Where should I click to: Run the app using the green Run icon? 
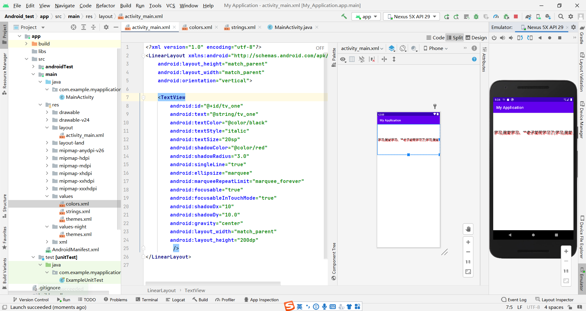(447, 16)
